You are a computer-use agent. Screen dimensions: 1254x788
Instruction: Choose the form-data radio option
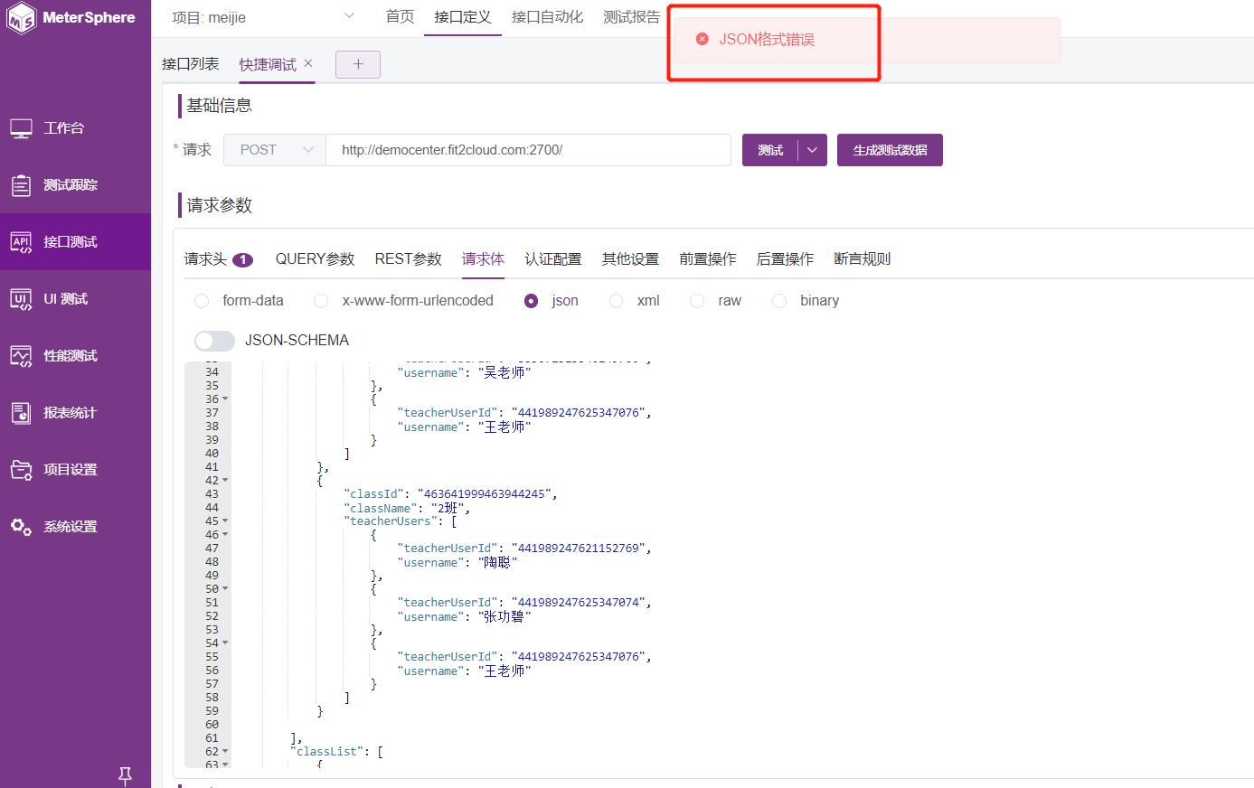pyautogui.click(x=201, y=300)
